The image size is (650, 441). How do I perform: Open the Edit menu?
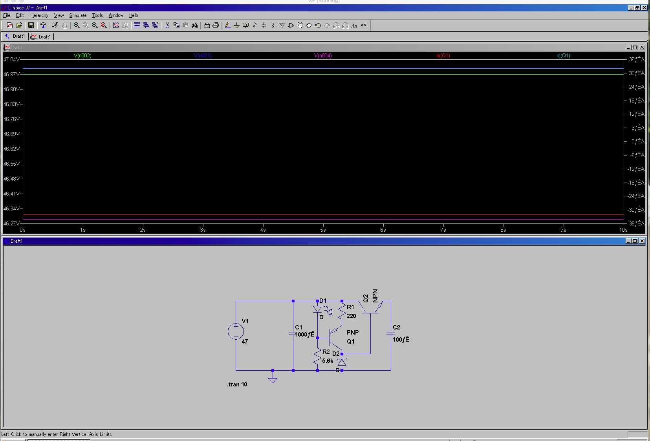[x=20, y=15]
